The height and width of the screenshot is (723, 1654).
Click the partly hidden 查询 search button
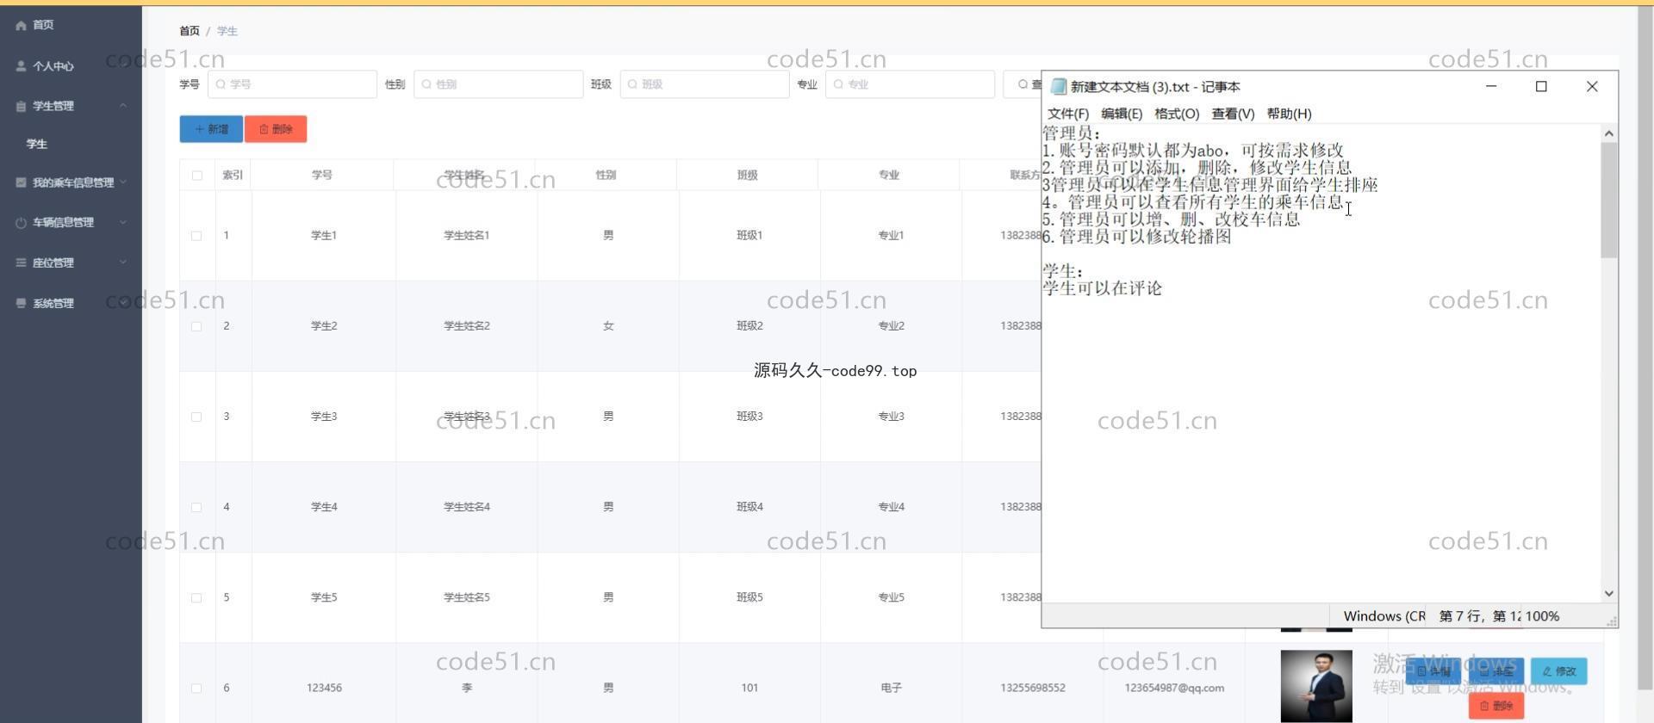[1023, 84]
